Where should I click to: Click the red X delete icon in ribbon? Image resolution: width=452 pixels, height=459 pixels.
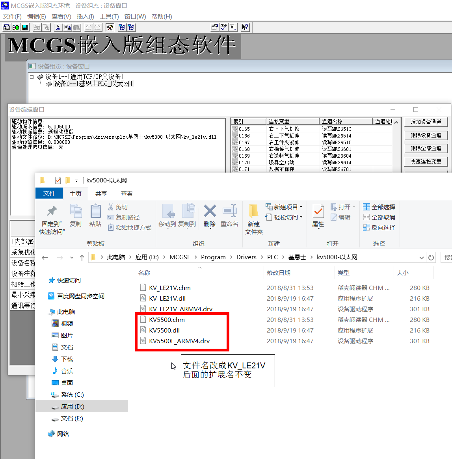210,211
